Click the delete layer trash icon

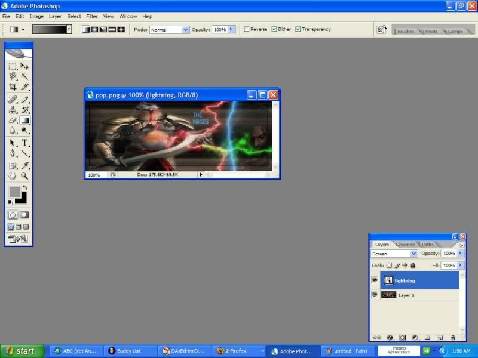tap(453, 337)
